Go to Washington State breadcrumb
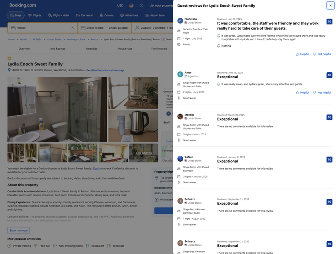This screenshot has width=336, height=254. [76, 39]
